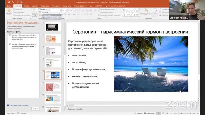The width and height of the screenshot is (205, 115).
Task: Click the Tell me search box Что вы хотите сделать
Action: 115,6
